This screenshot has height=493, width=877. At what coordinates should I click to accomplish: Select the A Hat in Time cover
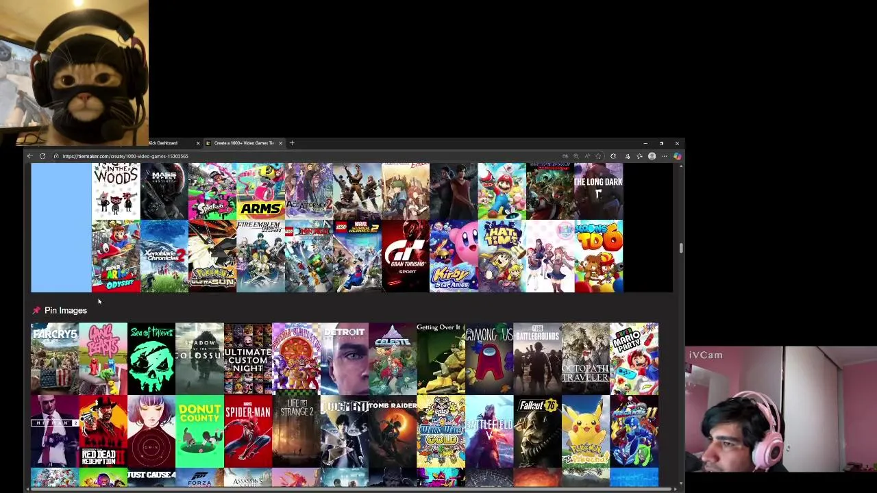point(502,256)
